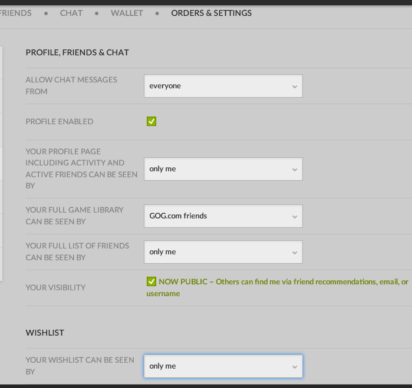Screen dimensions: 412x388
Task: Open the chat messages 'everyone' dropdown
Action: pyautogui.click(x=223, y=86)
